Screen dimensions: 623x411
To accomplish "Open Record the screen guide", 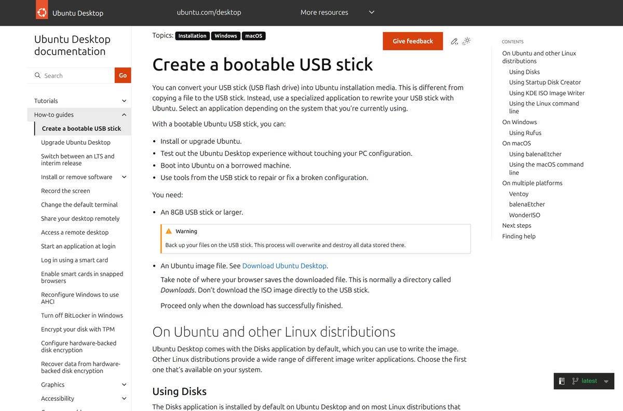I will [65, 191].
